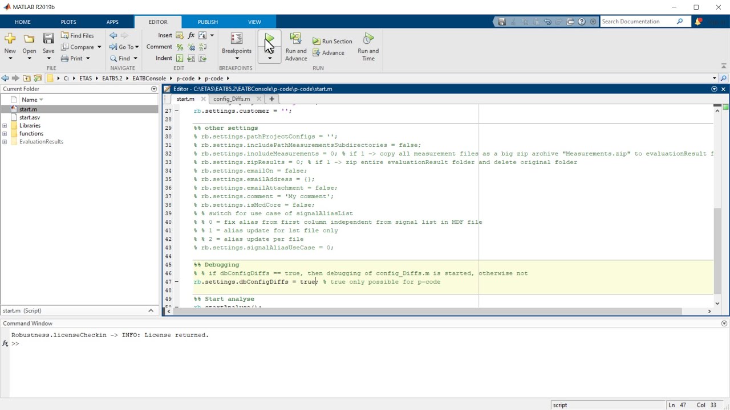Click the address bar Back arrow
Image resolution: width=730 pixels, height=410 pixels.
tap(5, 78)
